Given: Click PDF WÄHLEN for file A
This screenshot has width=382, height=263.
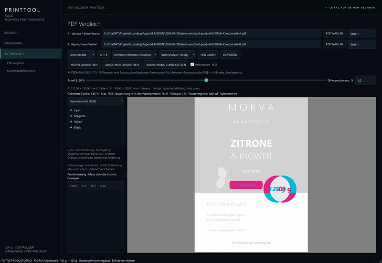Looking at the screenshot, I should pos(335,33).
